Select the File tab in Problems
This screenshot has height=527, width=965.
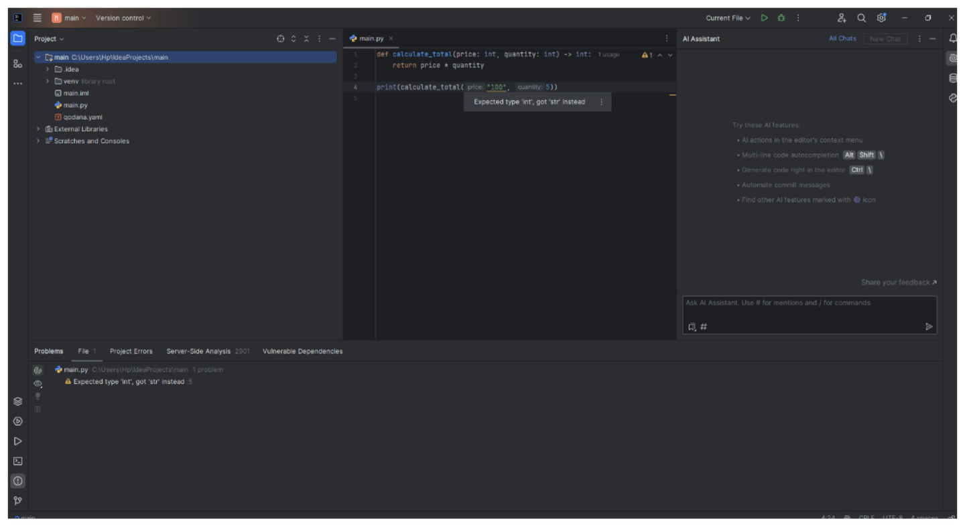[x=86, y=352]
